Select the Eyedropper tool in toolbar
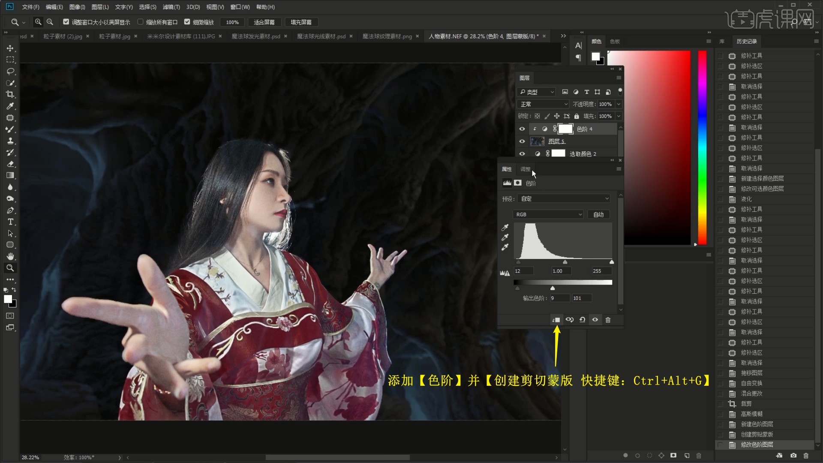This screenshot has height=463, width=823. pos(10,106)
